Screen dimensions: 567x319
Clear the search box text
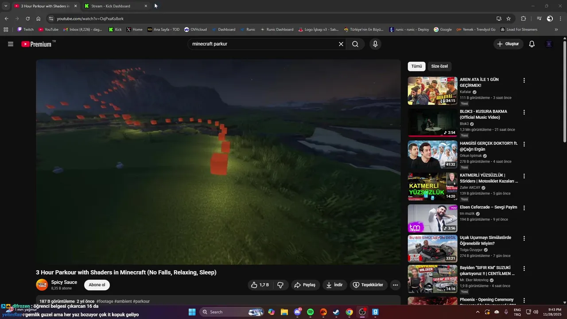pos(341,44)
